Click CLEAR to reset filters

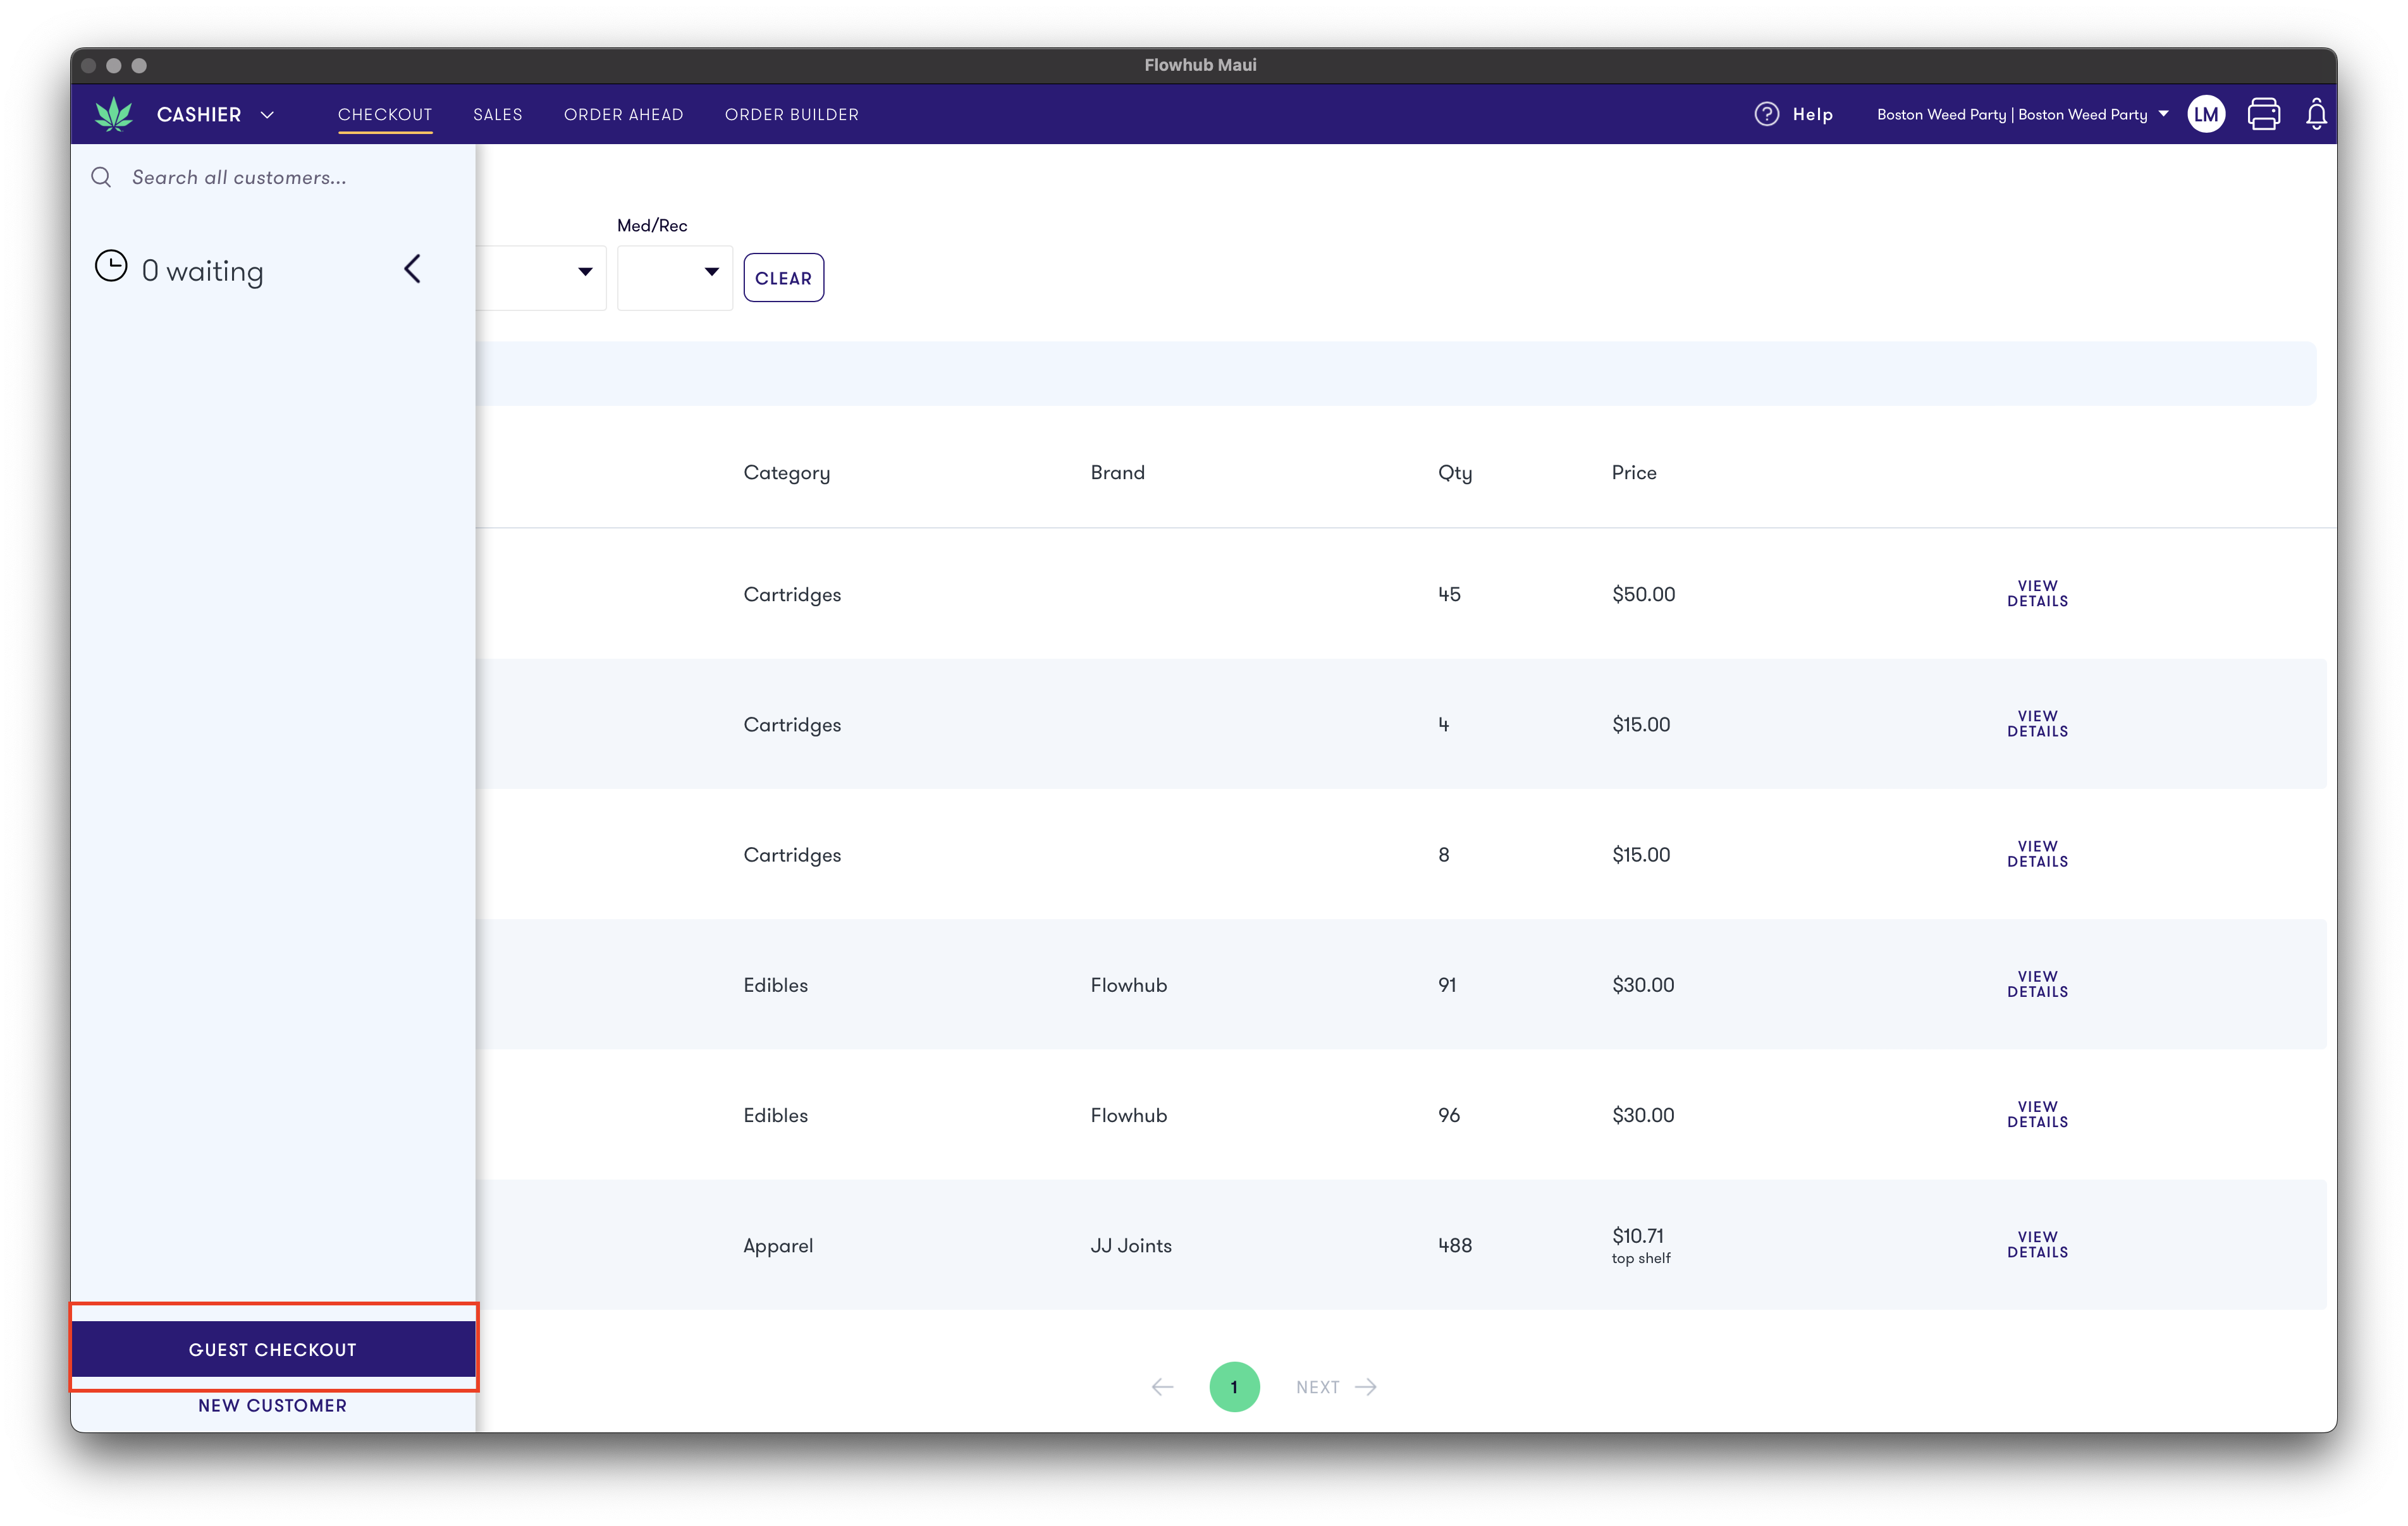(783, 276)
